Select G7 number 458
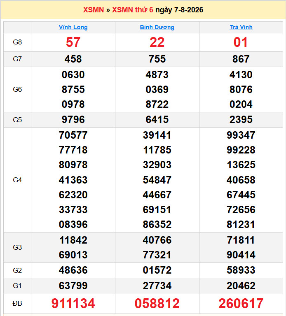The height and width of the screenshot is (316, 286). click(73, 59)
